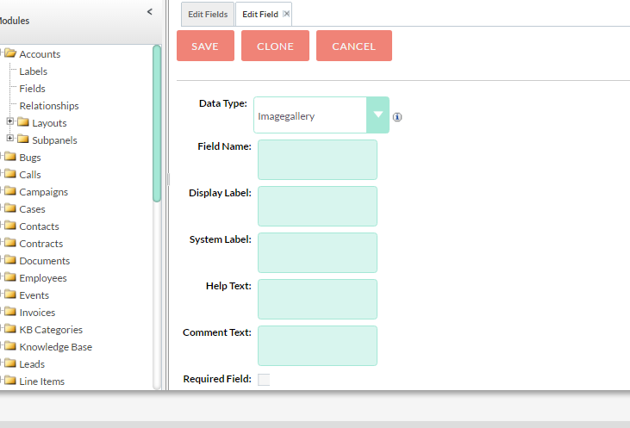The image size is (630, 428).
Task: Click the Data Type info icon
Action: pyautogui.click(x=397, y=117)
